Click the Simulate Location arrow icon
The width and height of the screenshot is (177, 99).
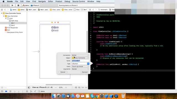click(35, 91)
